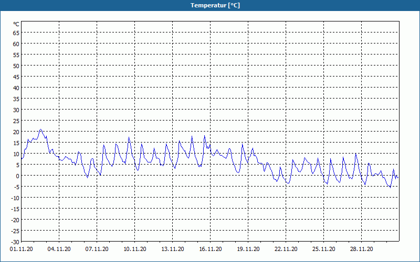Click the '01.11.20' date label
This screenshot has width=420, height=262.
(22, 249)
